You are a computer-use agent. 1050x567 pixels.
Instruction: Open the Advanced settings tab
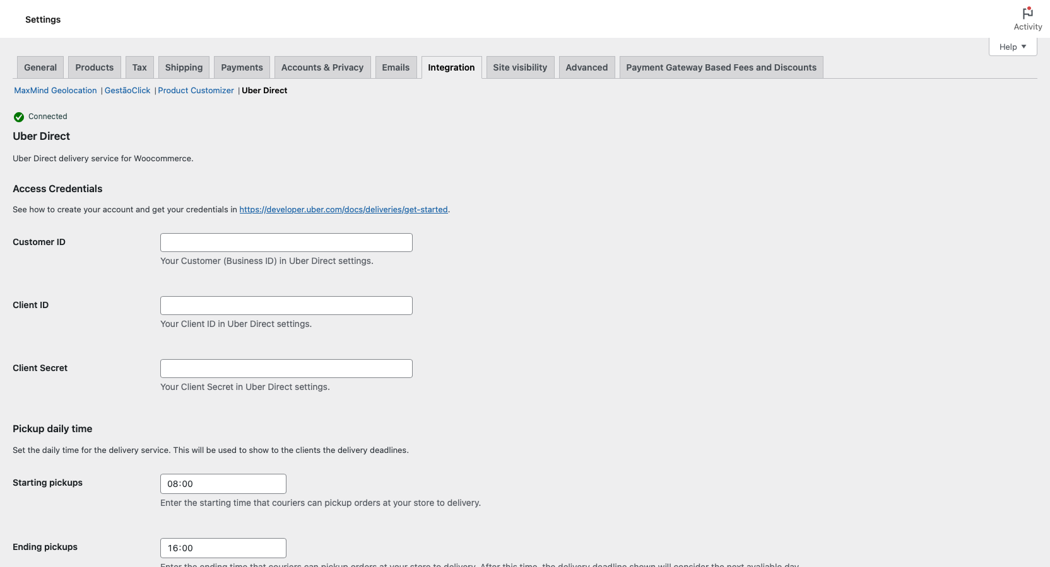[586, 67]
